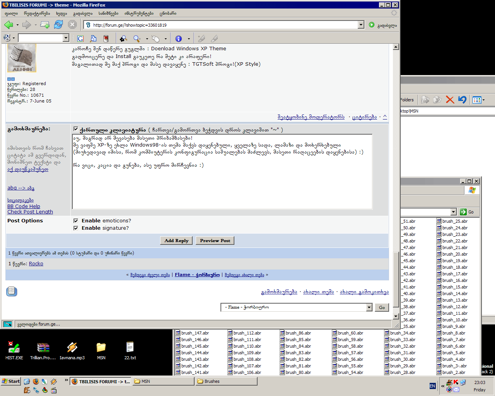
Task: Click the post icon left of forum links
Action: 12,291
